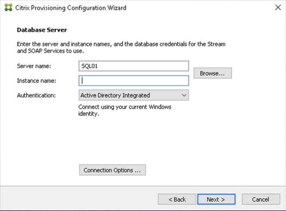Click the 'Enter the server and instance names' description

(121, 48)
